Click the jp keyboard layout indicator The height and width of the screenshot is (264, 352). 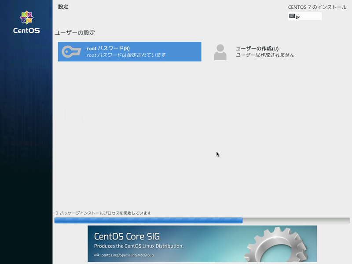304,16
